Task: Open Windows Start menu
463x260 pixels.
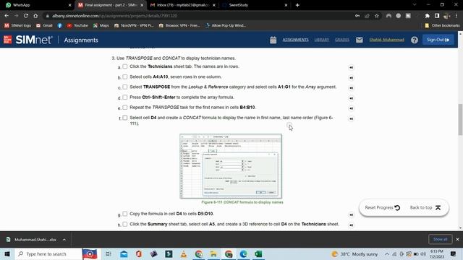Action: pyautogui.click(x=7, y=253)
